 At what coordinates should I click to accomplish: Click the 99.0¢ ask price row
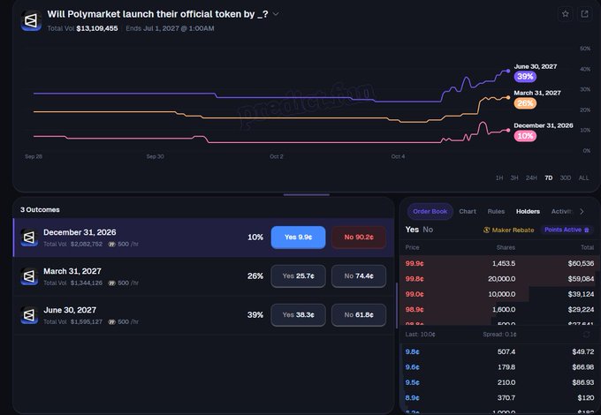click(x=500, y=294)
